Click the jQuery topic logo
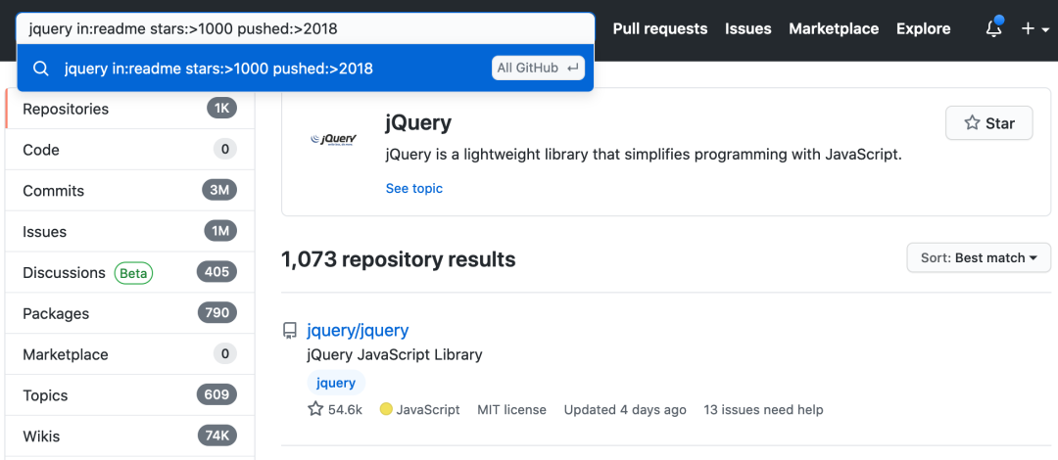Screen dimensions: 1058x460 pos(333,139)
